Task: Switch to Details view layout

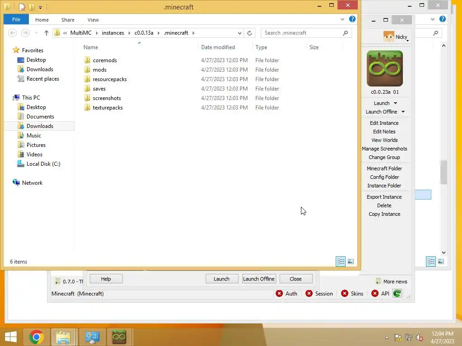Action: 341,261
